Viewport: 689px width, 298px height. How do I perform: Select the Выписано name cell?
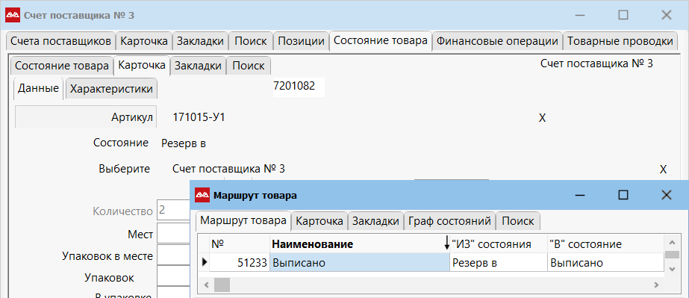click(360, 263)
